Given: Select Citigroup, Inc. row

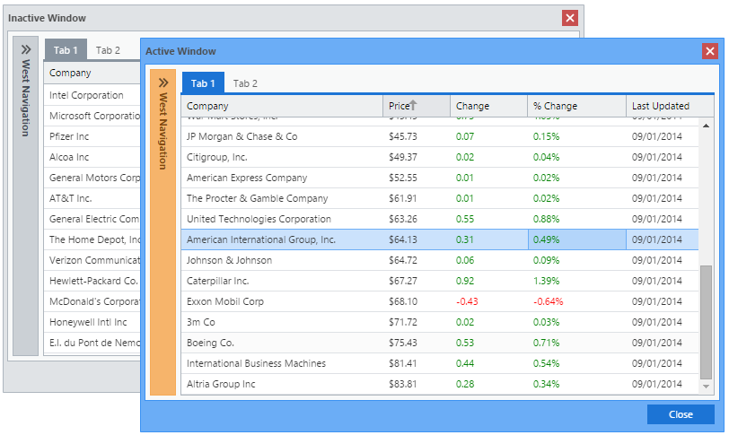Looking at the screenshot, I should point(440,157).
